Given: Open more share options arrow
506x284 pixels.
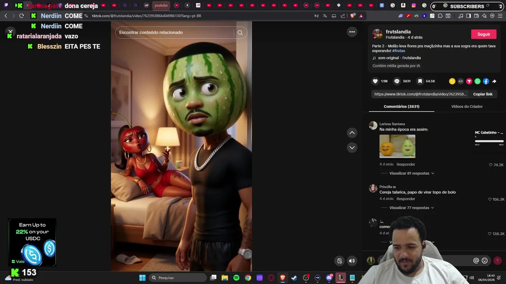Looking at the screenshot, I should tap(494, 81).
